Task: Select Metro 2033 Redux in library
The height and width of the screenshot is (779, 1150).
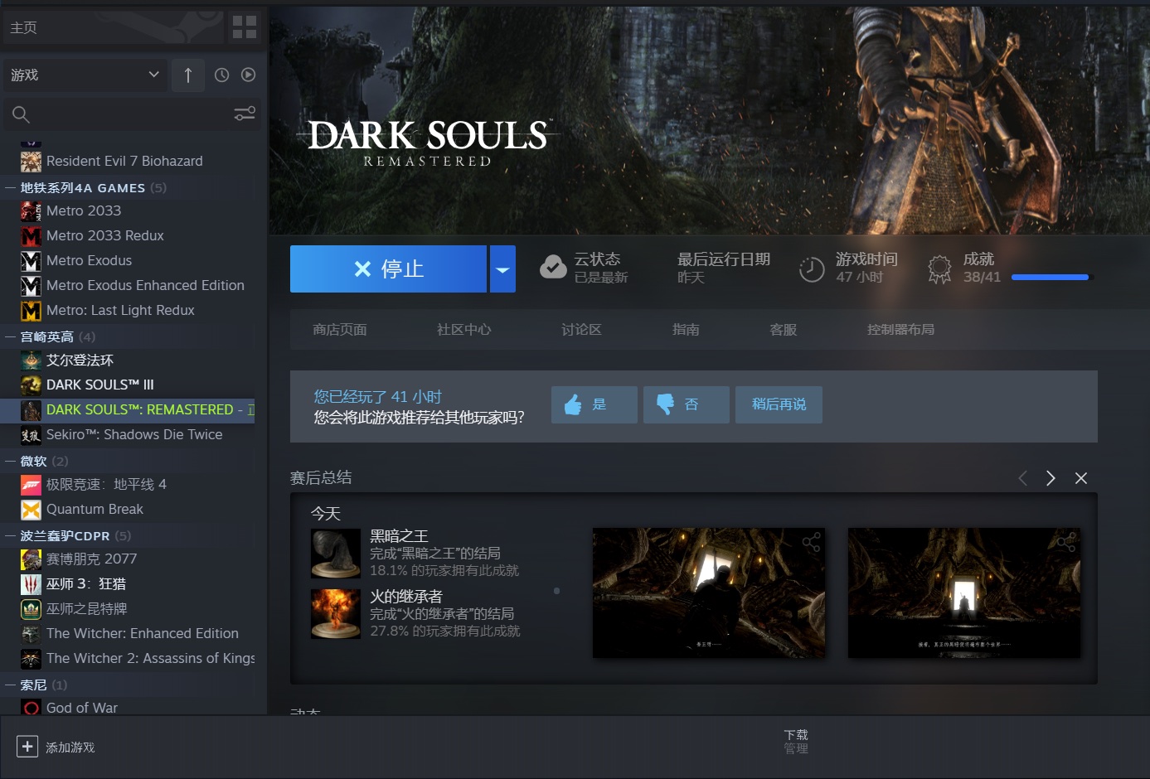Action: tap(105, 235)
